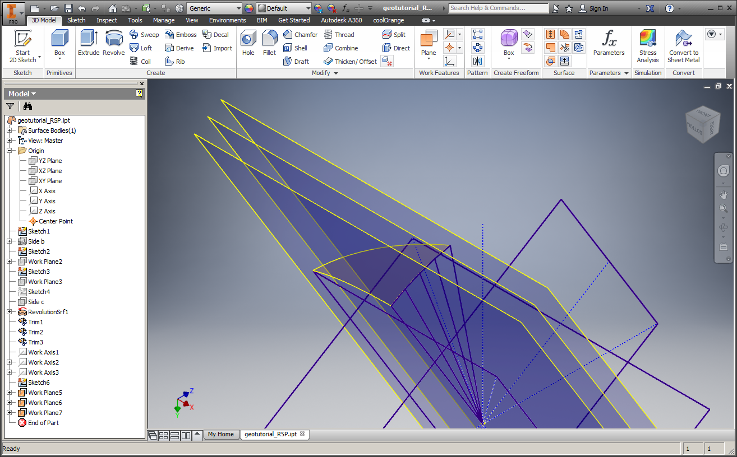The image size is (737, 457).
Task: Select the Coil tool
Action: [140, 62]
